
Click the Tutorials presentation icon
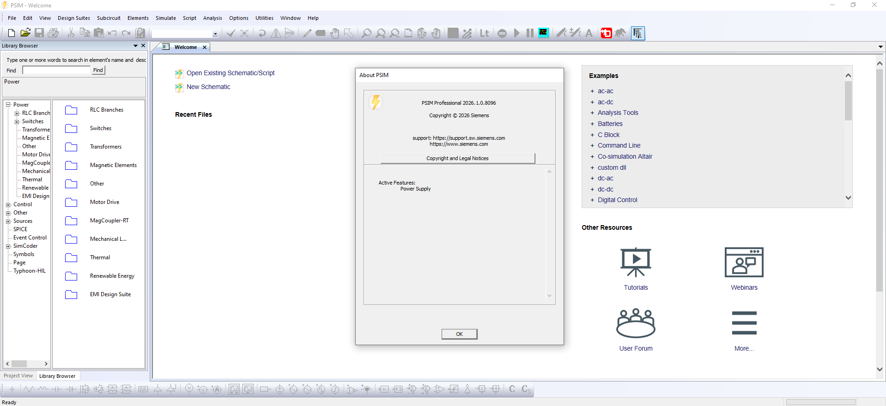[x=636, y=262]
